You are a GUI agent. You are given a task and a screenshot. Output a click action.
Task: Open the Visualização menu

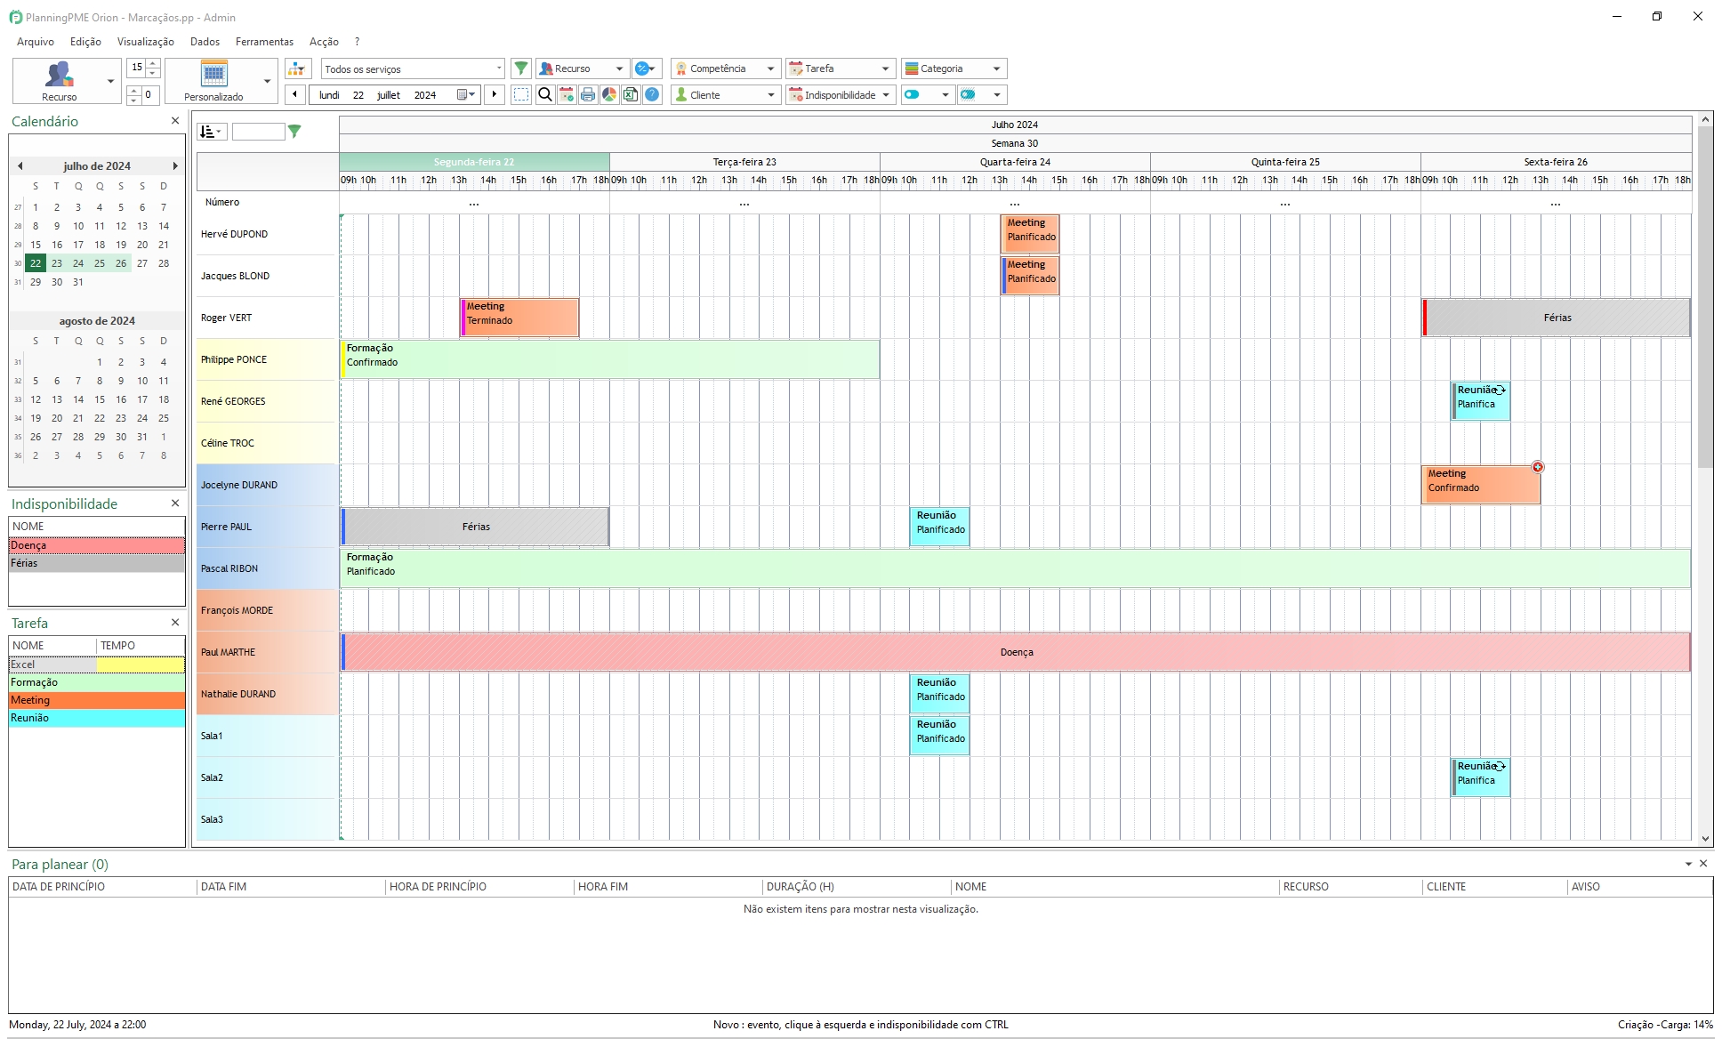coord(146,42)
